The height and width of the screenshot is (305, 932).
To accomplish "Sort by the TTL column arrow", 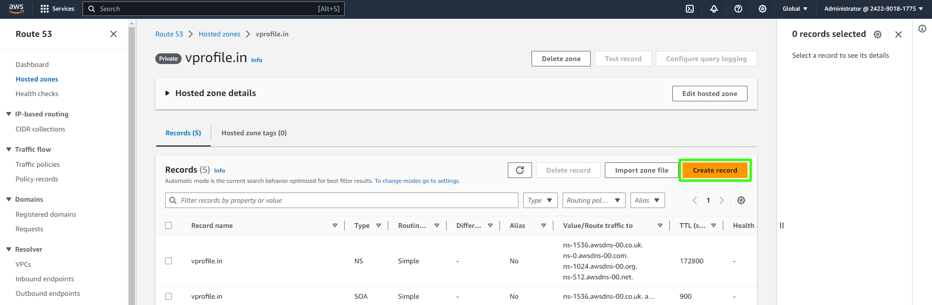I will coord(714,225).
